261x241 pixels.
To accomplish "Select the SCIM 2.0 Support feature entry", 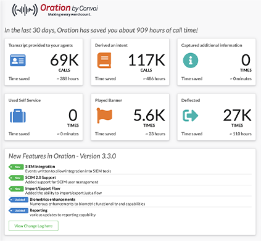I will click(130, 180).
